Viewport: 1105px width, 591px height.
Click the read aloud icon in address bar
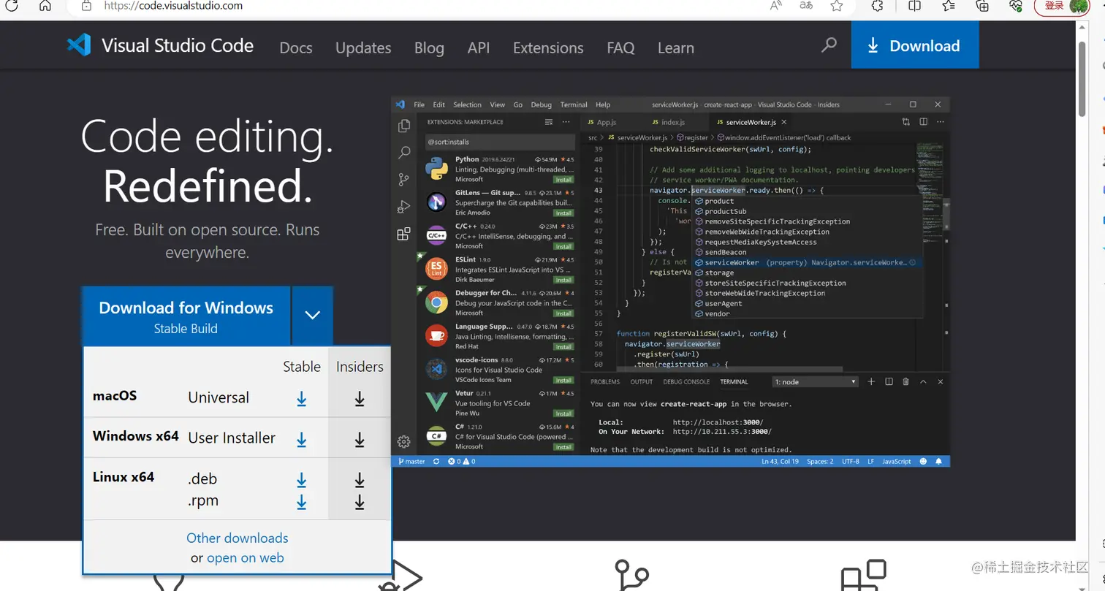[777, 6]
